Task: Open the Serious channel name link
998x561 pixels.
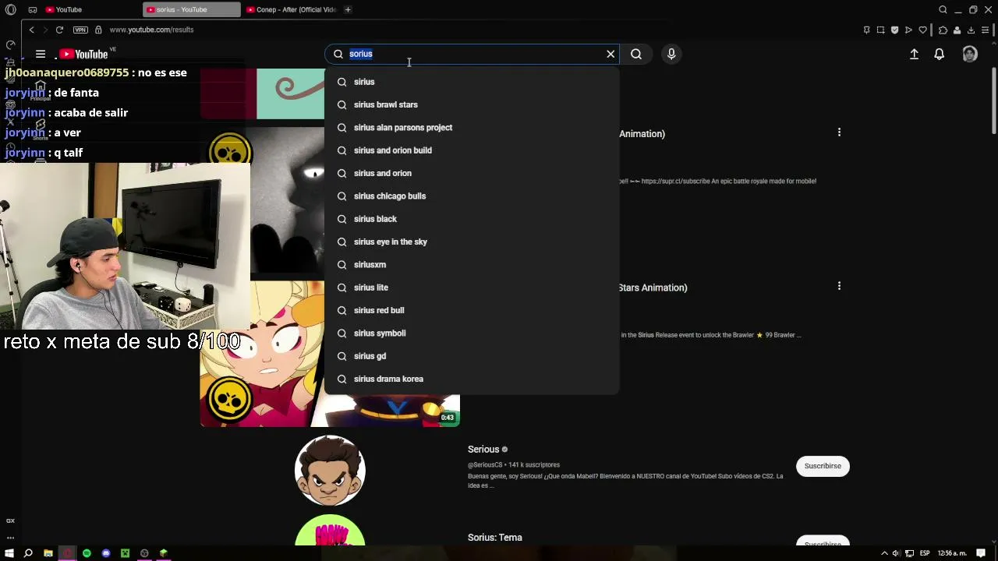Action: 483,450
